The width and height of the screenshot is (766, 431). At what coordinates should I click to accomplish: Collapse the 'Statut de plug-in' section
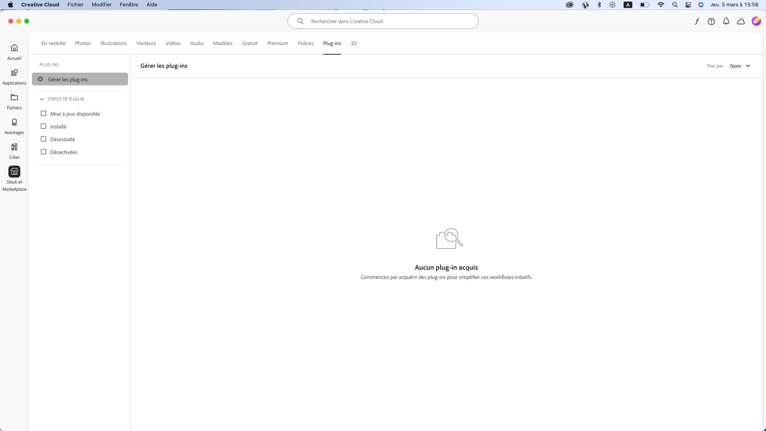(42, 99)
